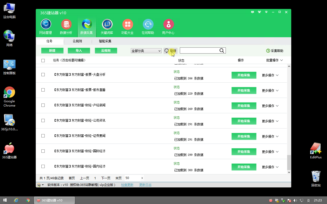
Task: Open EditPlus desktop shortcut
Action: pyautogui.click(x=316, y=150)
